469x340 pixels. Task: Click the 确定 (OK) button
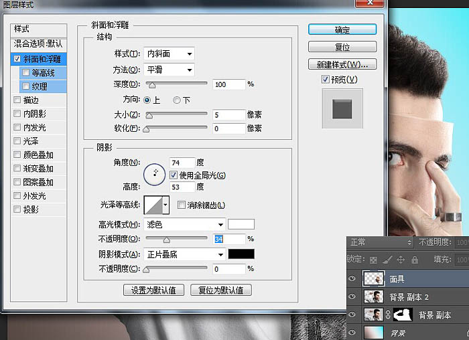[342, 30]
